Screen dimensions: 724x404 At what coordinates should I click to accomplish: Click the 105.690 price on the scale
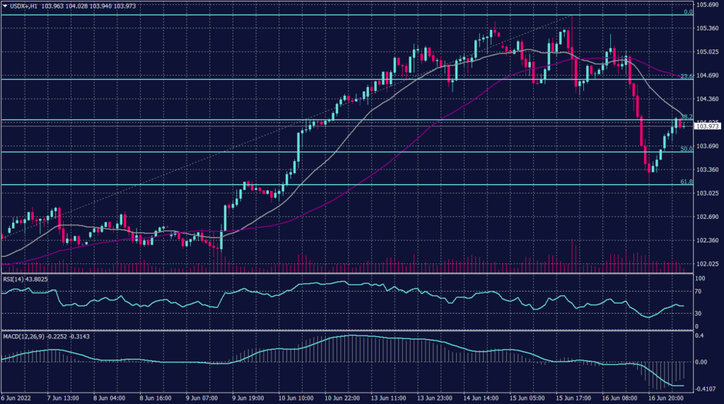coord(708,5)
